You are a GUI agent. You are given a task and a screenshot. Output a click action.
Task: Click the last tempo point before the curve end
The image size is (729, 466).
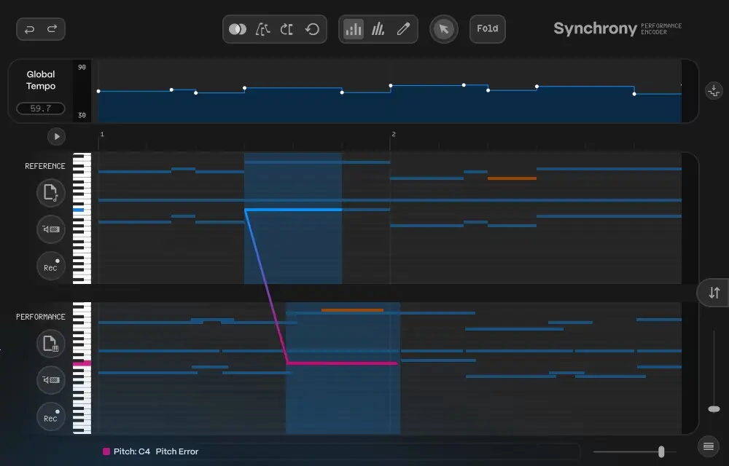(x=634, y=94)
